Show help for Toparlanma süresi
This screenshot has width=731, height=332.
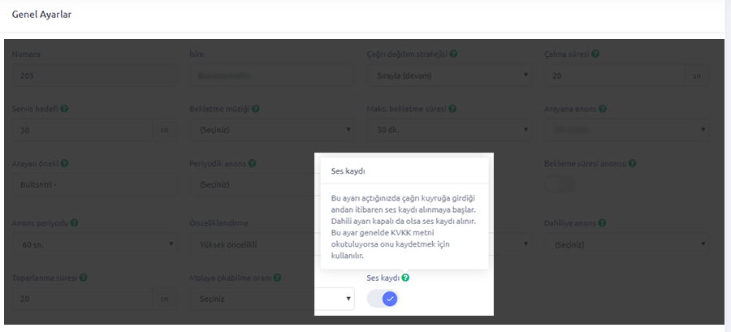[x=84, y=278]
